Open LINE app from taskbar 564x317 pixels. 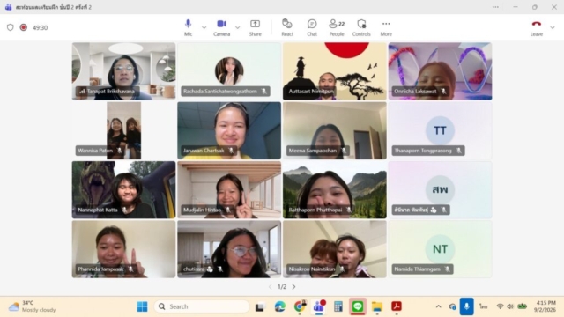click(x=358, y=306)
